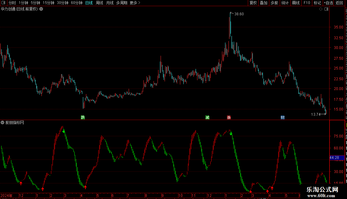This screenshot has height=199, width=347.
Task: Click the 38.60 high price label
Action: [x=239, y=14]
